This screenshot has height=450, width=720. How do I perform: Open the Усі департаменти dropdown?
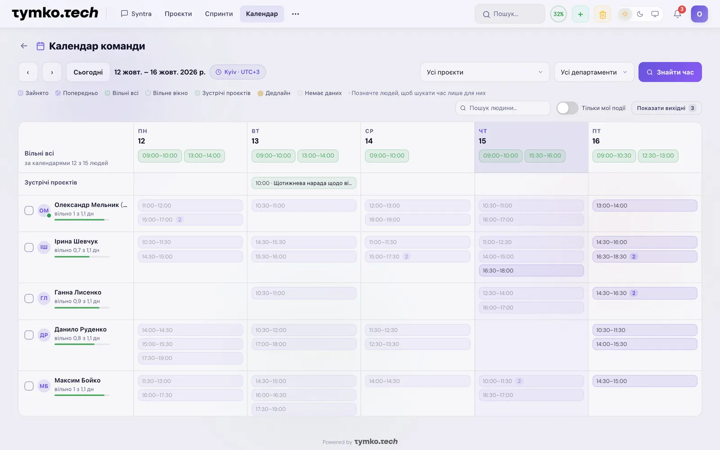[x=594, y=72]
